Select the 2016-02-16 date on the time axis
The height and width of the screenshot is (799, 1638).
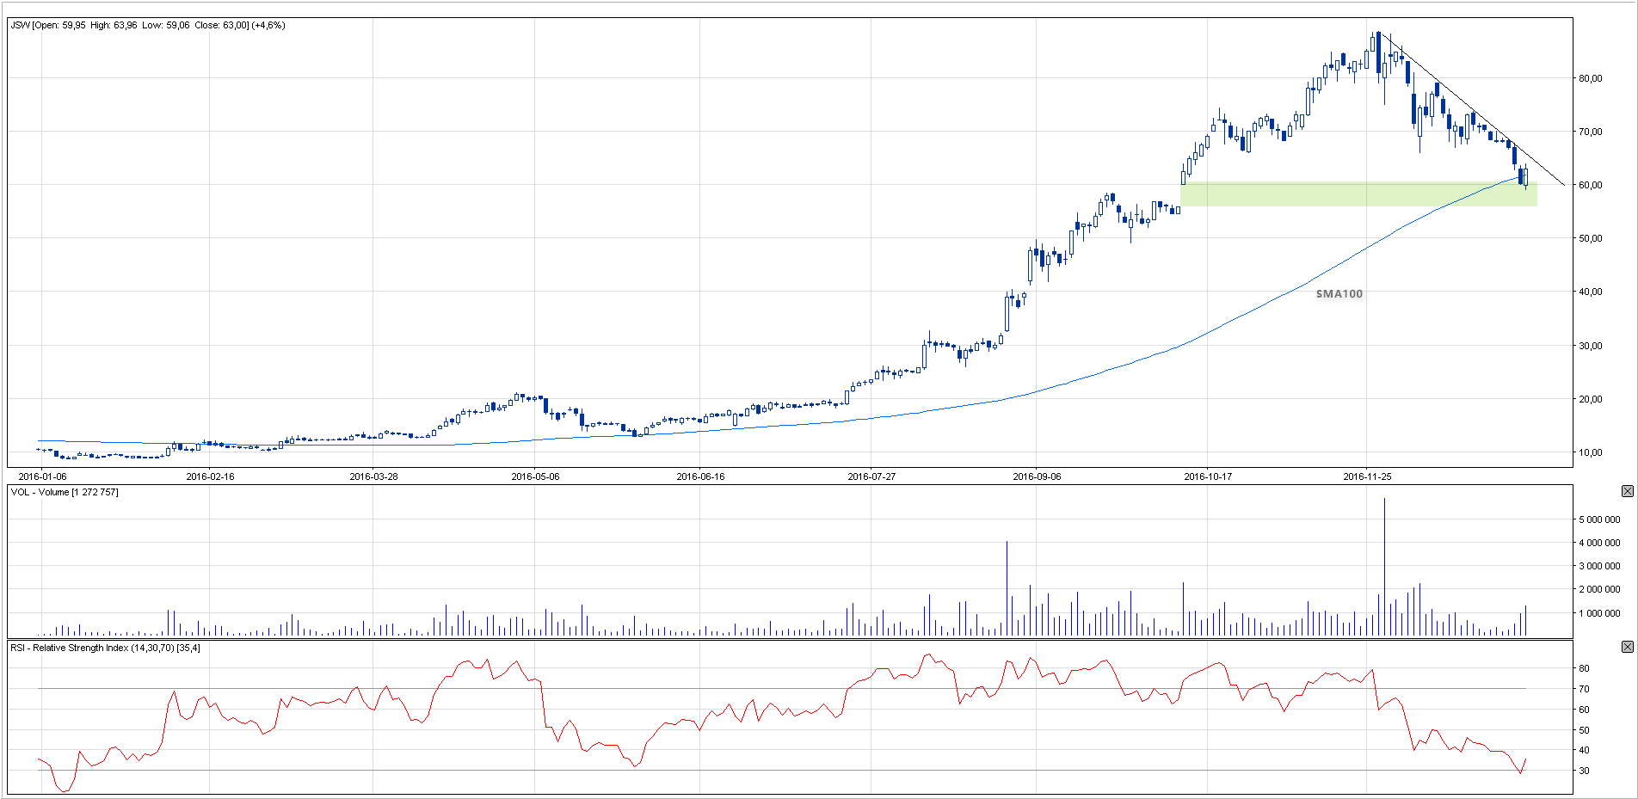point(210,476)
